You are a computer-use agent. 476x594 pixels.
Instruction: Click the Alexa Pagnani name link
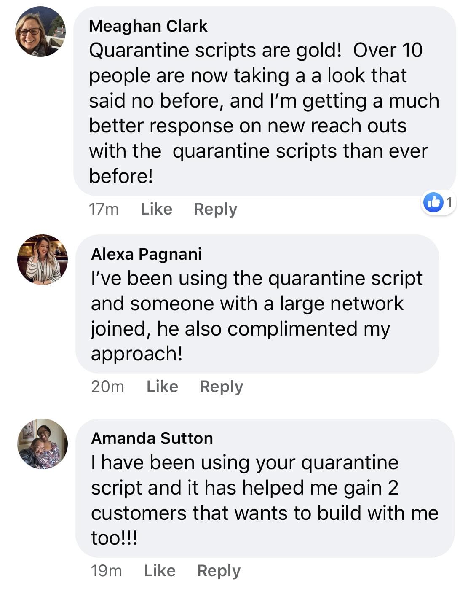point(146,254)
